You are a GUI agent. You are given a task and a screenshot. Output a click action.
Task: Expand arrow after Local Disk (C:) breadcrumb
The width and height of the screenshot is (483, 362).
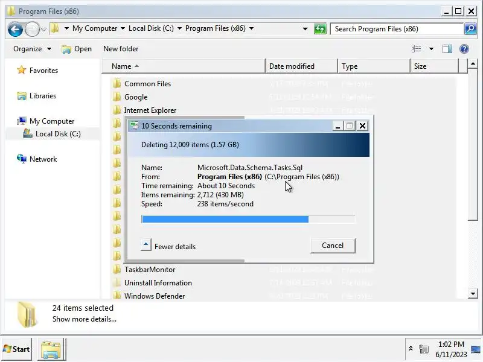pos(179,28)
